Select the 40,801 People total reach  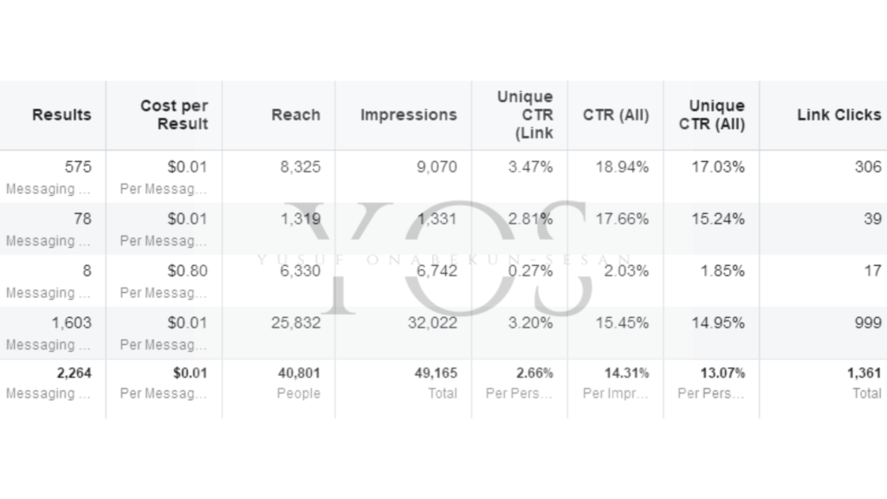point(299,383)
